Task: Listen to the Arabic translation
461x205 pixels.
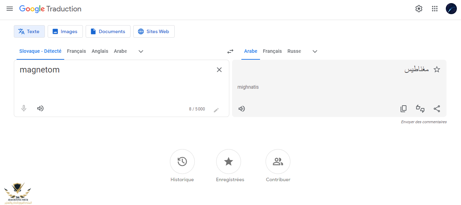Action: click(242, 109)
